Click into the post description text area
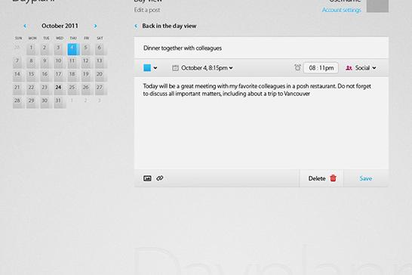 pyautogui.click(x=261, y=123)
